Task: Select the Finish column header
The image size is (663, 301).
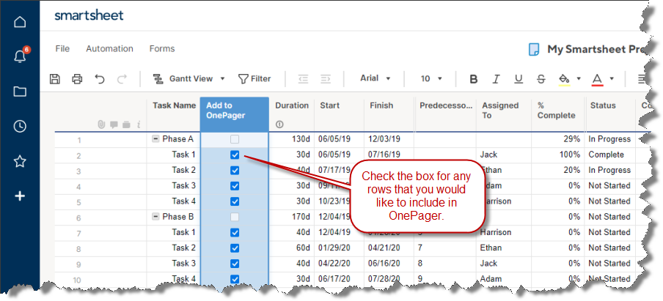Action: point(389,114)
